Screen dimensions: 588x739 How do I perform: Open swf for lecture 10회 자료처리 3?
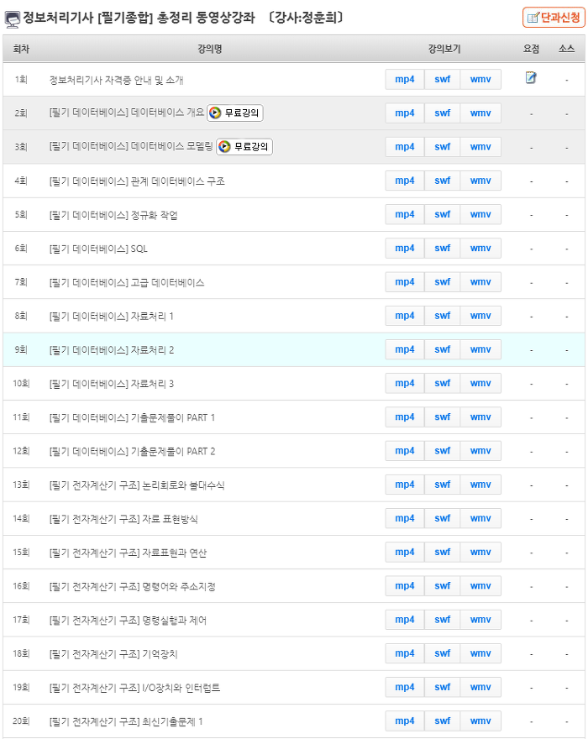[443, 384]
